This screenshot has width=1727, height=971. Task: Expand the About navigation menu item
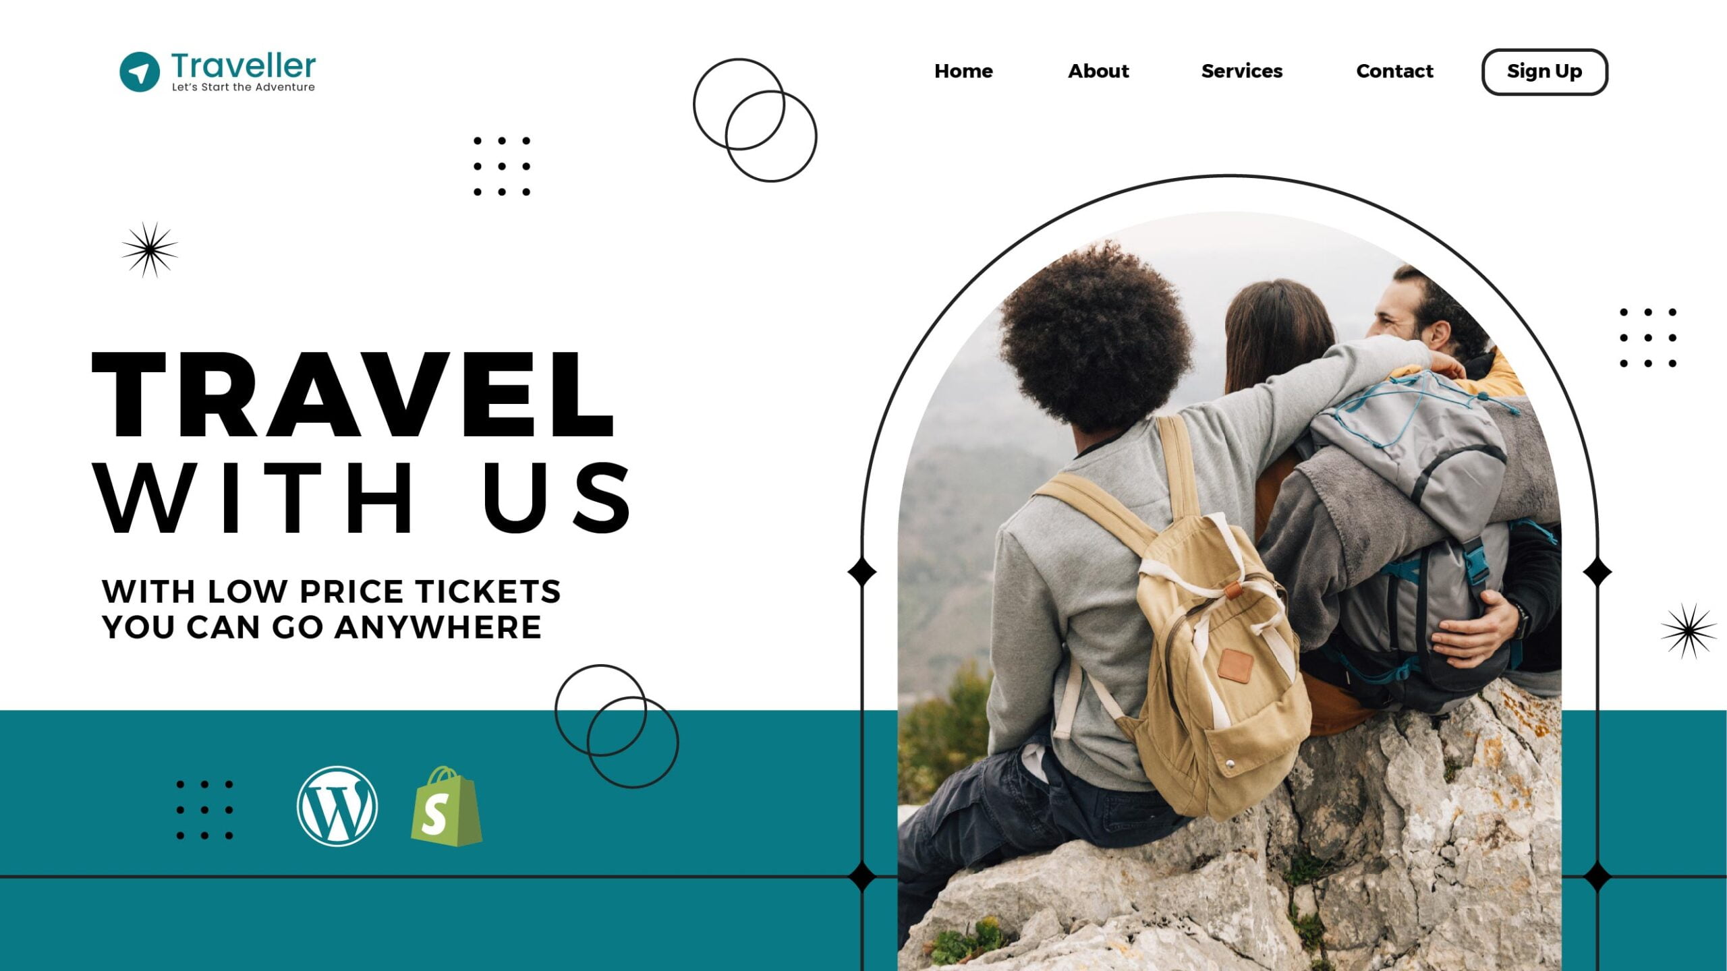1097,71
